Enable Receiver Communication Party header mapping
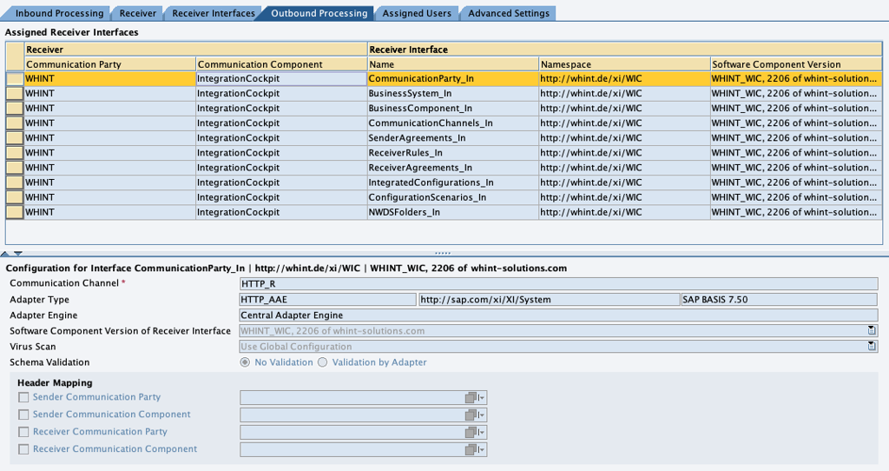This screenshot has width=889, height=471. (24, 433)
